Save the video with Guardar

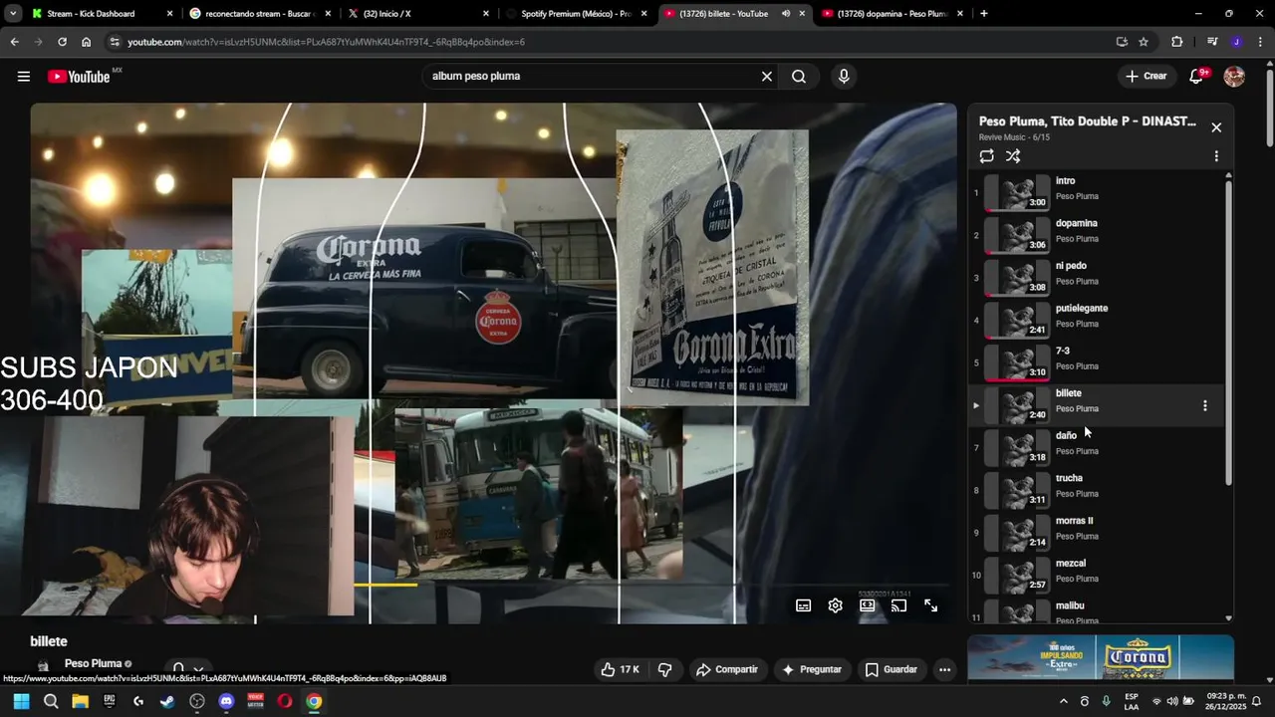(892, 669)
